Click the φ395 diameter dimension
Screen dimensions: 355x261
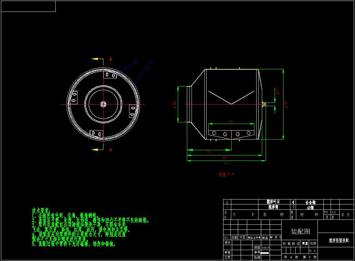(x=175, y=105)
